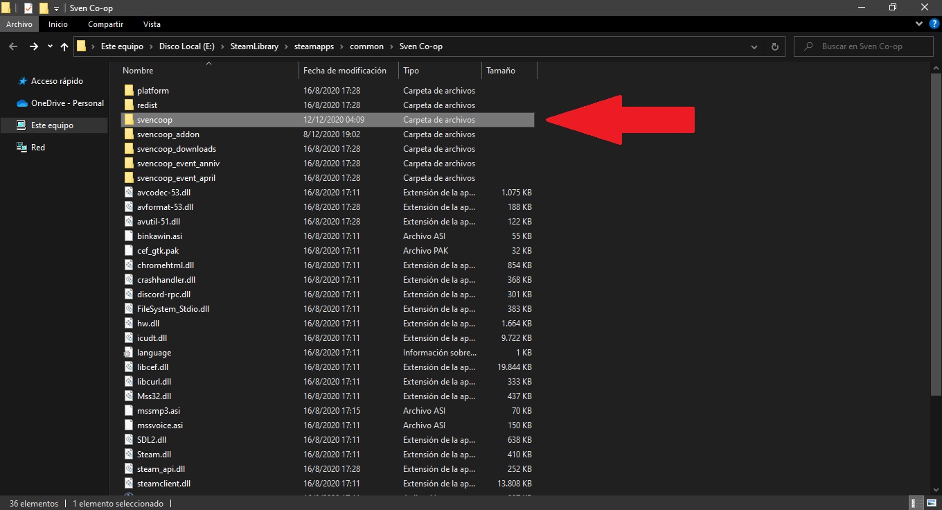This screenshot has width=942, height=510.
Task: Click the folder icon inside the address bar
Action: pyautogui.click(x=82, y=46)
